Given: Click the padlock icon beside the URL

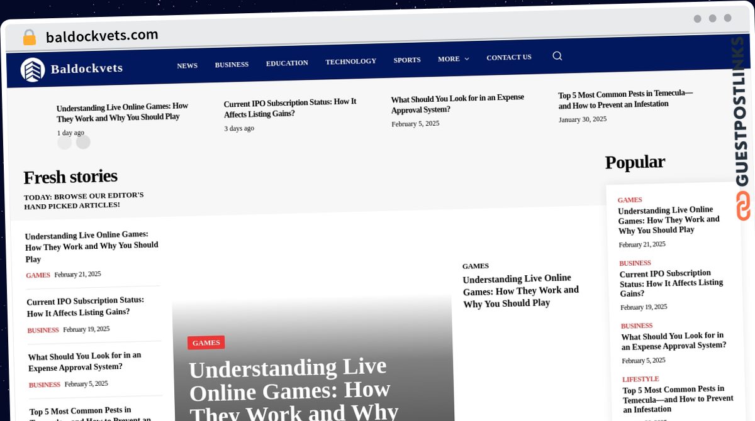Looking at the screenshot, I should [x=29, y=37].
